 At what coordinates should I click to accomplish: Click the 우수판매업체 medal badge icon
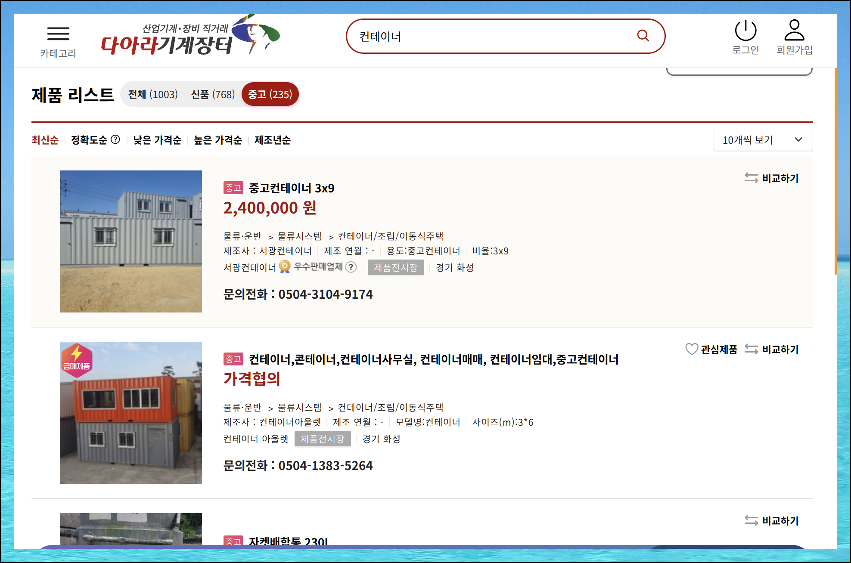[285, 267]
